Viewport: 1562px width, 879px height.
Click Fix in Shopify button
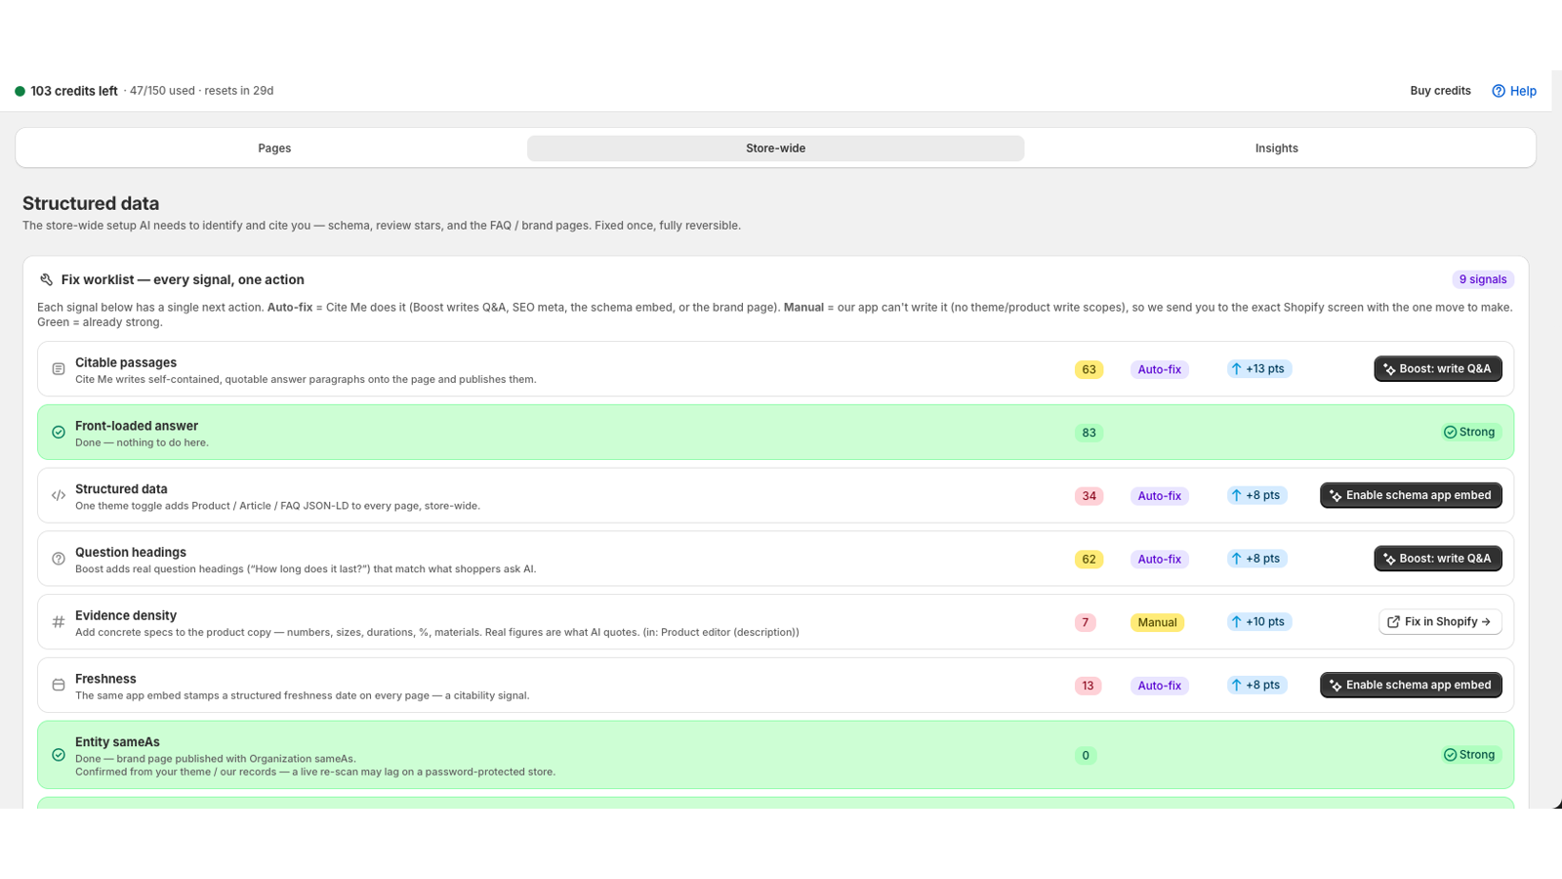pos(1440,622)
